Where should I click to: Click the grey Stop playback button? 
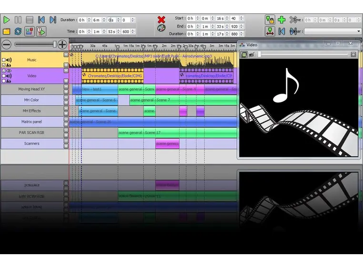[x=30, y=20]
